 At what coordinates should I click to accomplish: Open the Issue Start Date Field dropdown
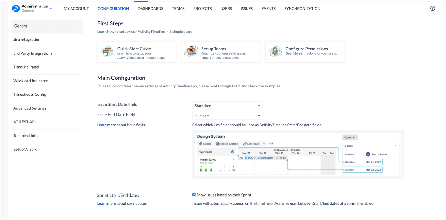coord(227,106)
